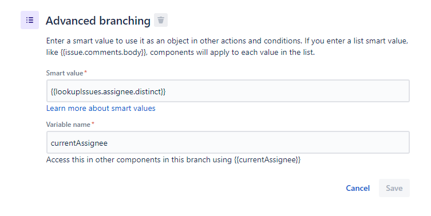Viewport: 431px width, 216px height.
Task: Click the Variable name field label
Action: tap(68, 125)
